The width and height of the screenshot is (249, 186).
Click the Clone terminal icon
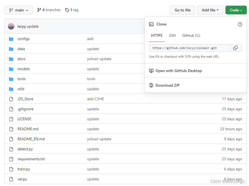coord(151,24)
